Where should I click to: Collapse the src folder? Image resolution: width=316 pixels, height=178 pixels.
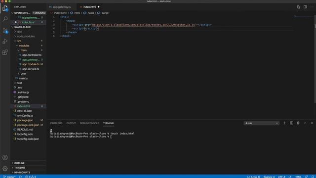(28, 41)
